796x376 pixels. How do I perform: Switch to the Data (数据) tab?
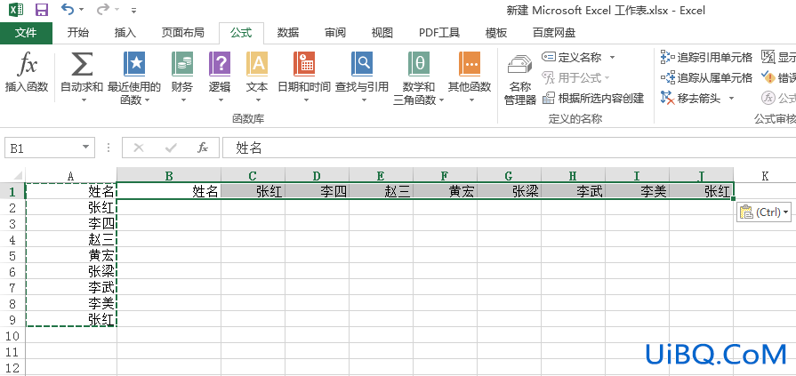[288, 33]
